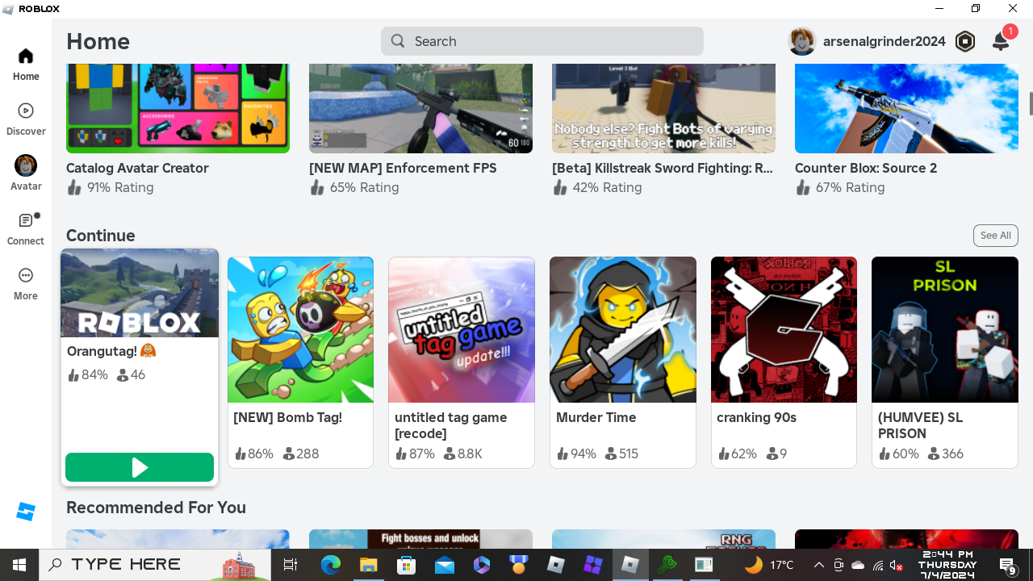Image resolution: width=1033 pixels, height=581 pixels.
Task: Click the page scrollbar thumb
Action: 1030,104
